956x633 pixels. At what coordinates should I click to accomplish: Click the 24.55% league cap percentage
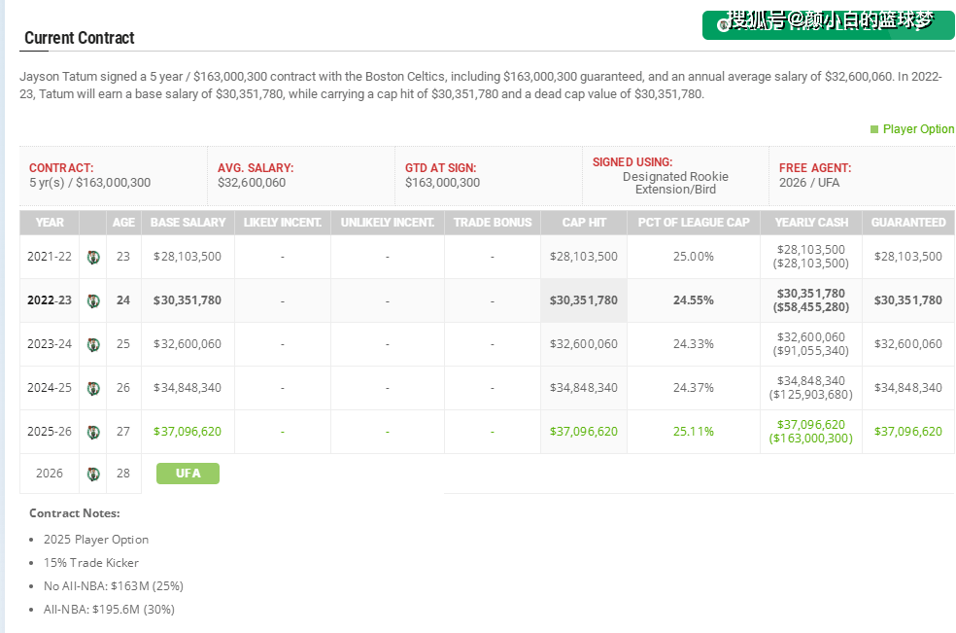pos(694,300)
